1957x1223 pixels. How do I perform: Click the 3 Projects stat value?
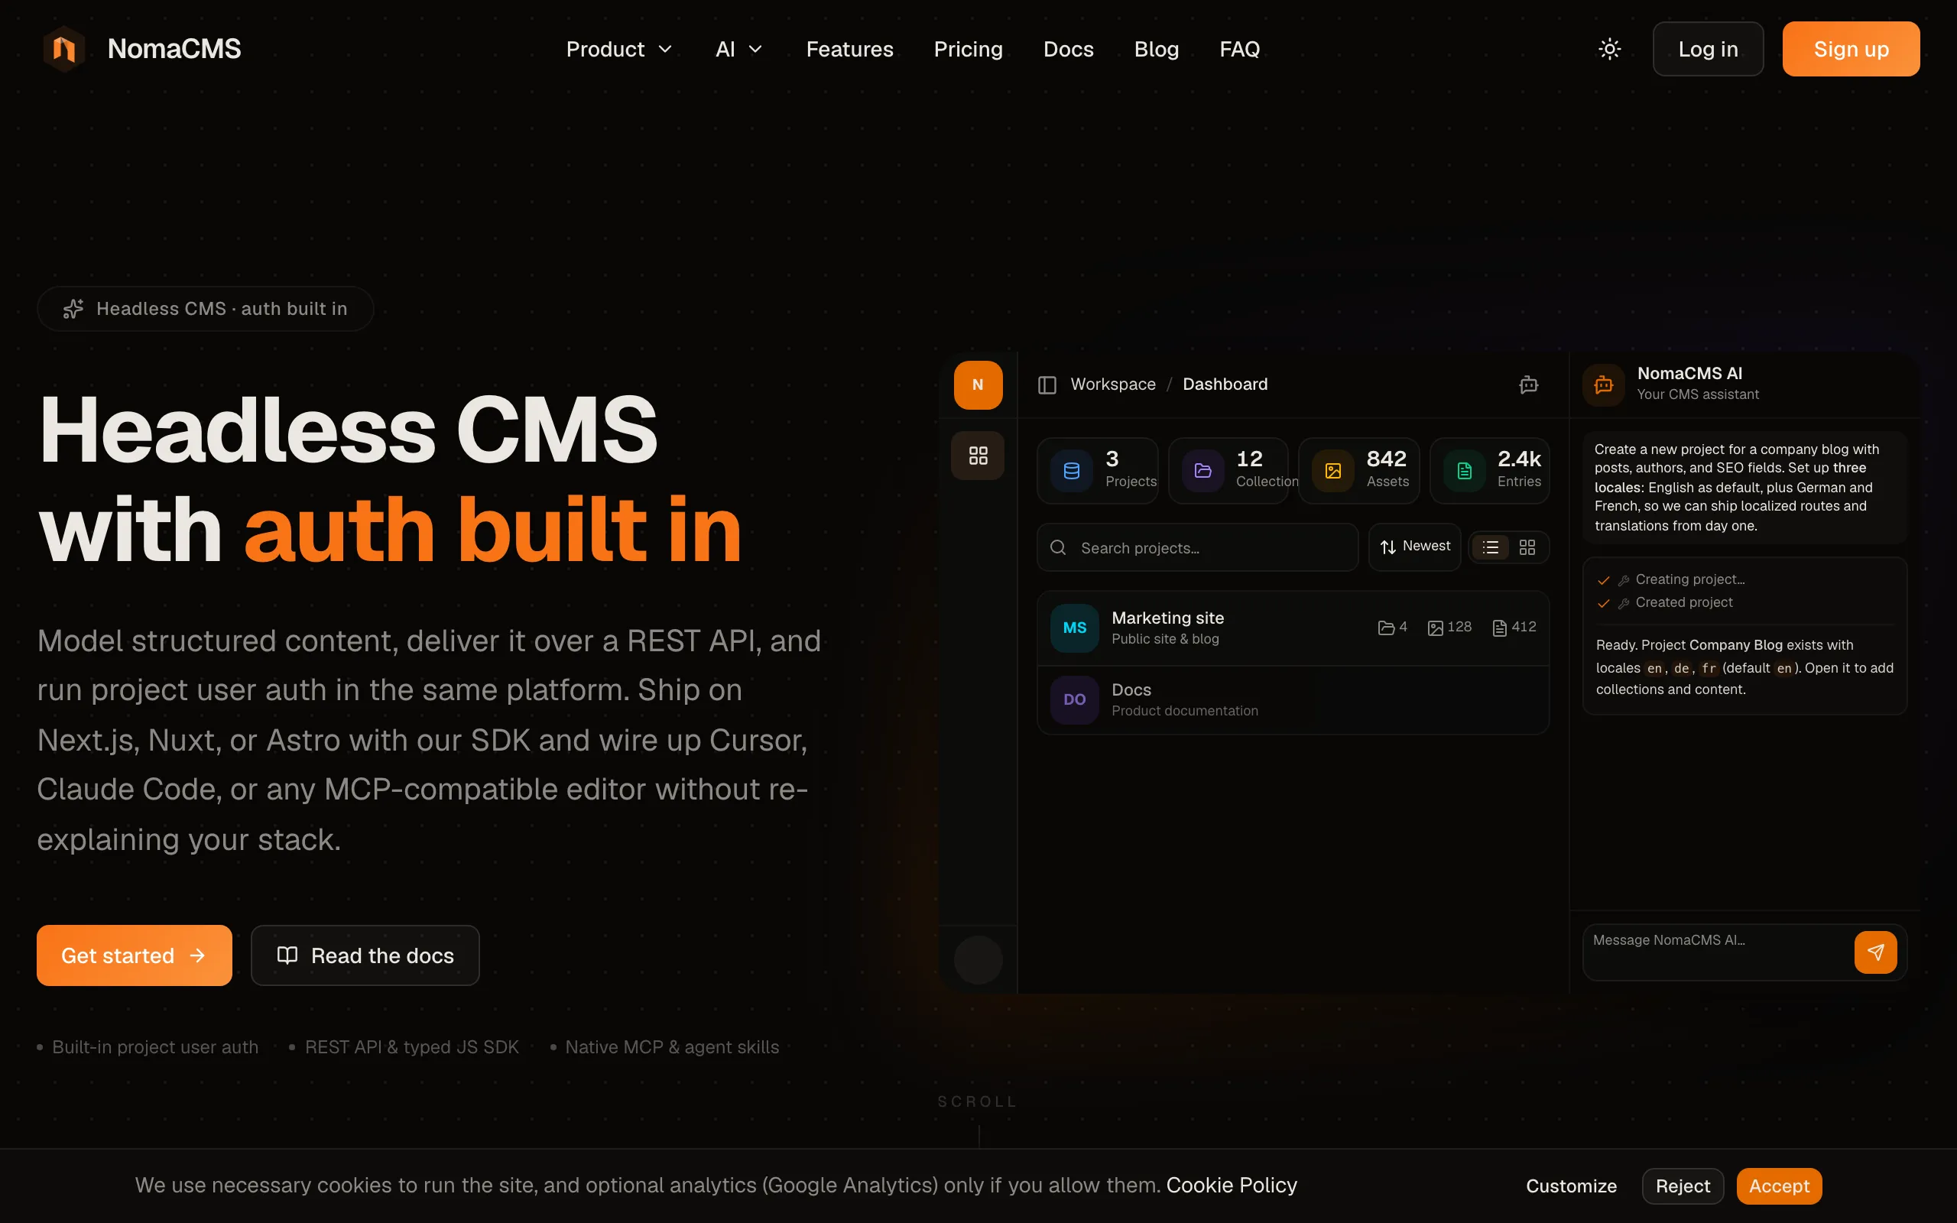coord(1112,459)
